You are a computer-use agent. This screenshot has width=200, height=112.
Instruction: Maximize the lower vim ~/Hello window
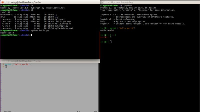[x=8, y=61]
